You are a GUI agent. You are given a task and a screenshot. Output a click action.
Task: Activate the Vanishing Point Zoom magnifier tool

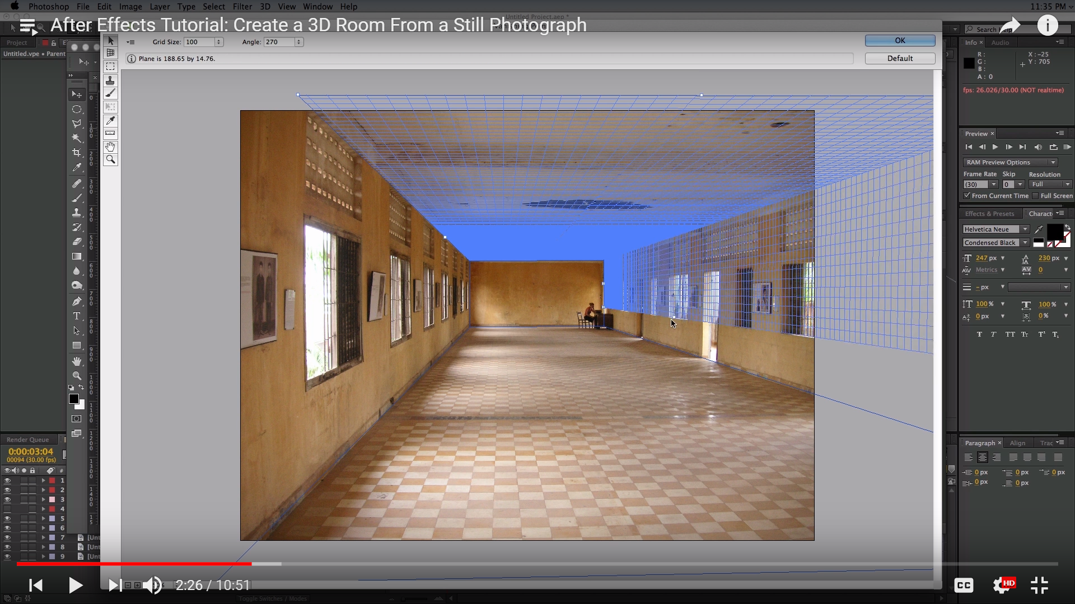point(110,160)
